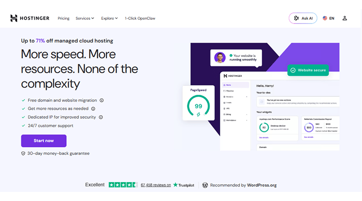Screen dimensions: 362x201
Task: Open the 1-Click OpenClaw link
Action: 140,18
